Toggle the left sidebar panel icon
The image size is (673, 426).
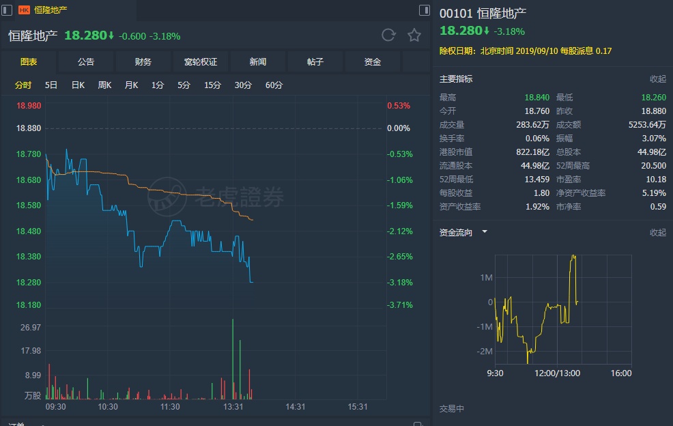click(x=8, y=10)
